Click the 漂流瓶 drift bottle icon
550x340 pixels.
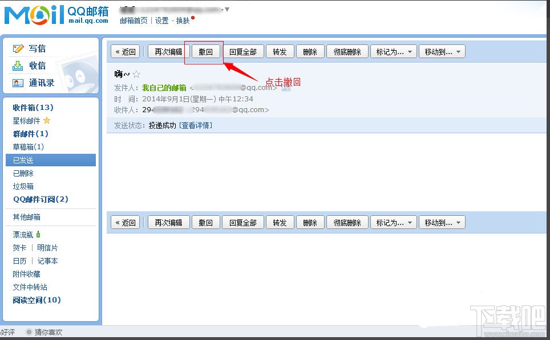pos(38,234)
